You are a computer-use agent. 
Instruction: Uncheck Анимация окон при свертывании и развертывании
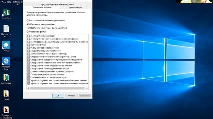click(x=29, y=39)
